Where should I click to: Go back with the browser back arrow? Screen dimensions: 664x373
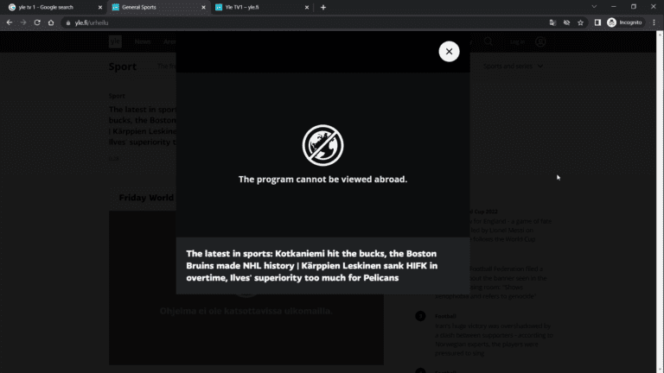coord(10,22)
